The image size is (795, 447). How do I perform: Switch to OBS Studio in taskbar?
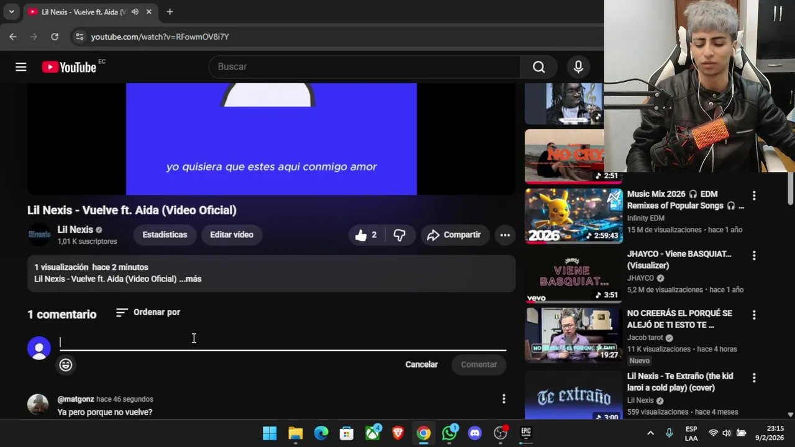[x=501, y=433]
